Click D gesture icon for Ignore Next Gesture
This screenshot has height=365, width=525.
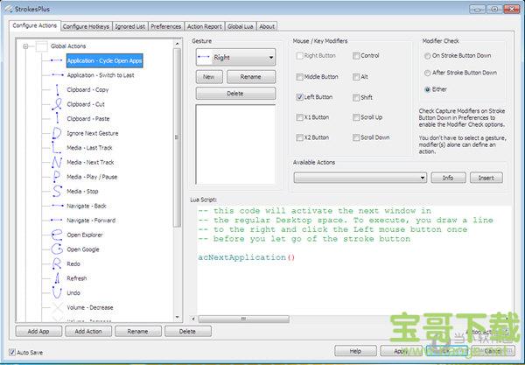pyautogui.click(x=57, y=133)
